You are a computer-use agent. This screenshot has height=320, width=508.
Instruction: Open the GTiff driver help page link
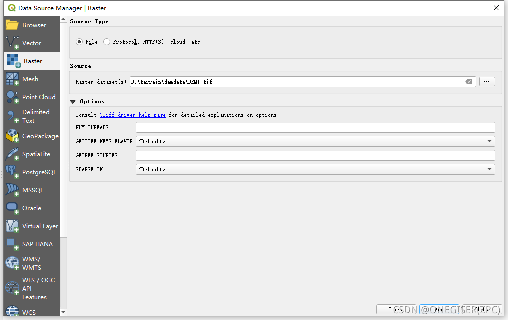point(133,115)
